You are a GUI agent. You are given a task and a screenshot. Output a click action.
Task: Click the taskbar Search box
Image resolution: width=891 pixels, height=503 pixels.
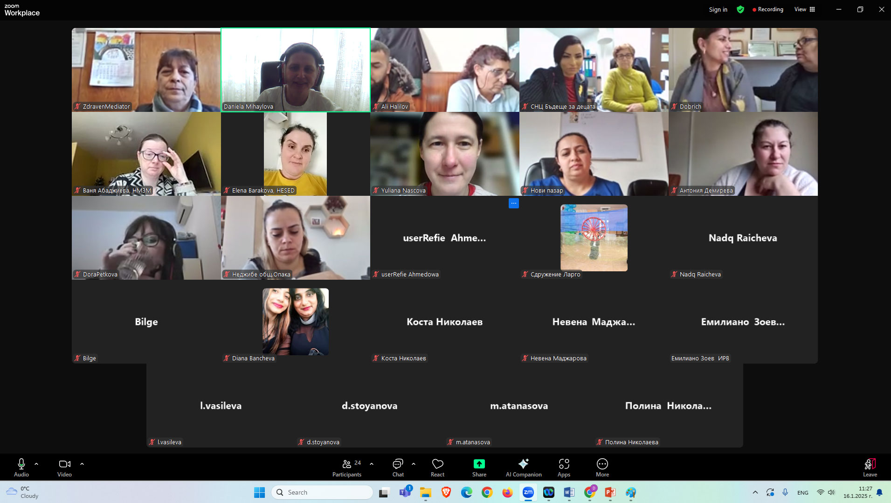pyautogui.click(x=322, y=492)
